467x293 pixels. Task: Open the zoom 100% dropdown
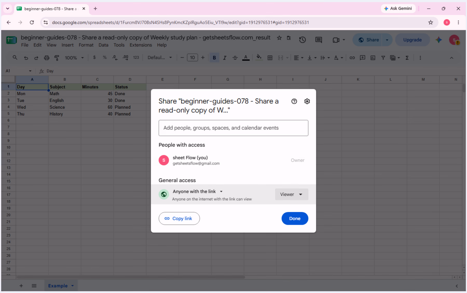(x=74, y=58)
